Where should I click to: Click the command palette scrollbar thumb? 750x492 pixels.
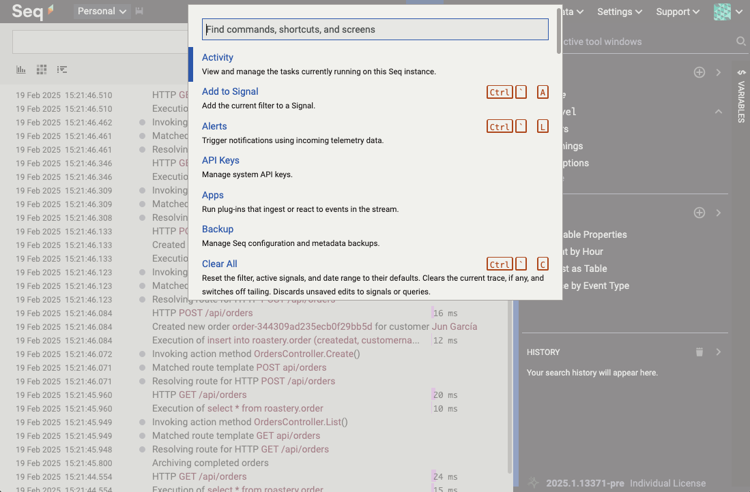(x=559, y=31)
